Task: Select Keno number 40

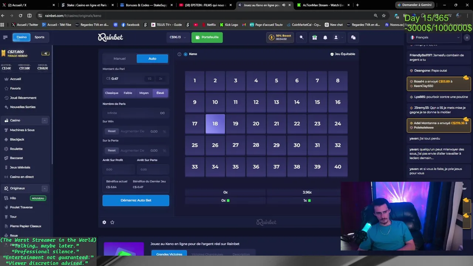Action: pos(338,167)
